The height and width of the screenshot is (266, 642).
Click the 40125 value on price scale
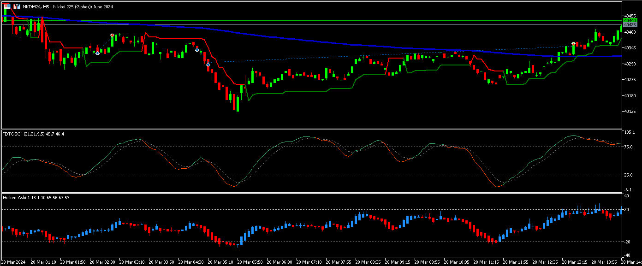click(630, 112)
